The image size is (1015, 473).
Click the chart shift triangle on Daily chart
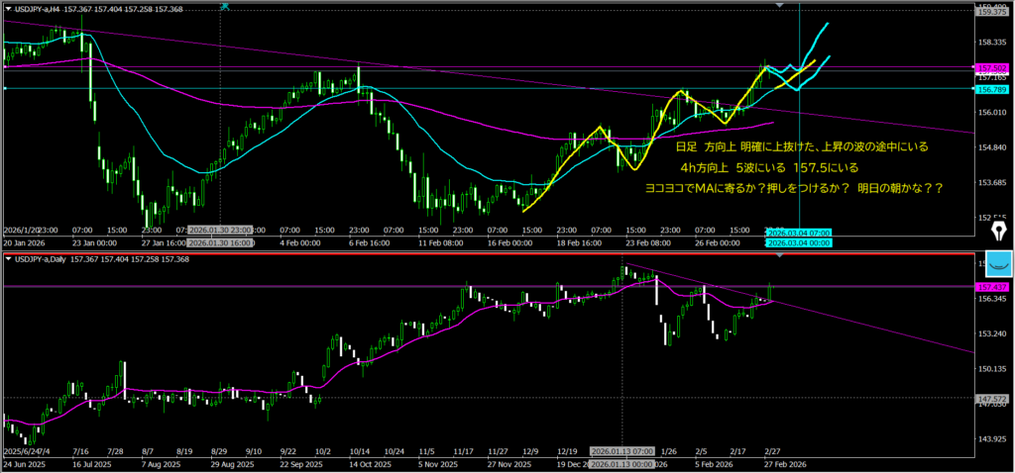click(779, 256)
